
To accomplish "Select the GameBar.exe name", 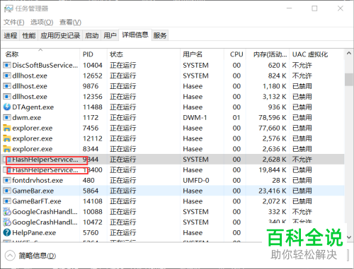I will pyautogui.click(x=33, y=191).
